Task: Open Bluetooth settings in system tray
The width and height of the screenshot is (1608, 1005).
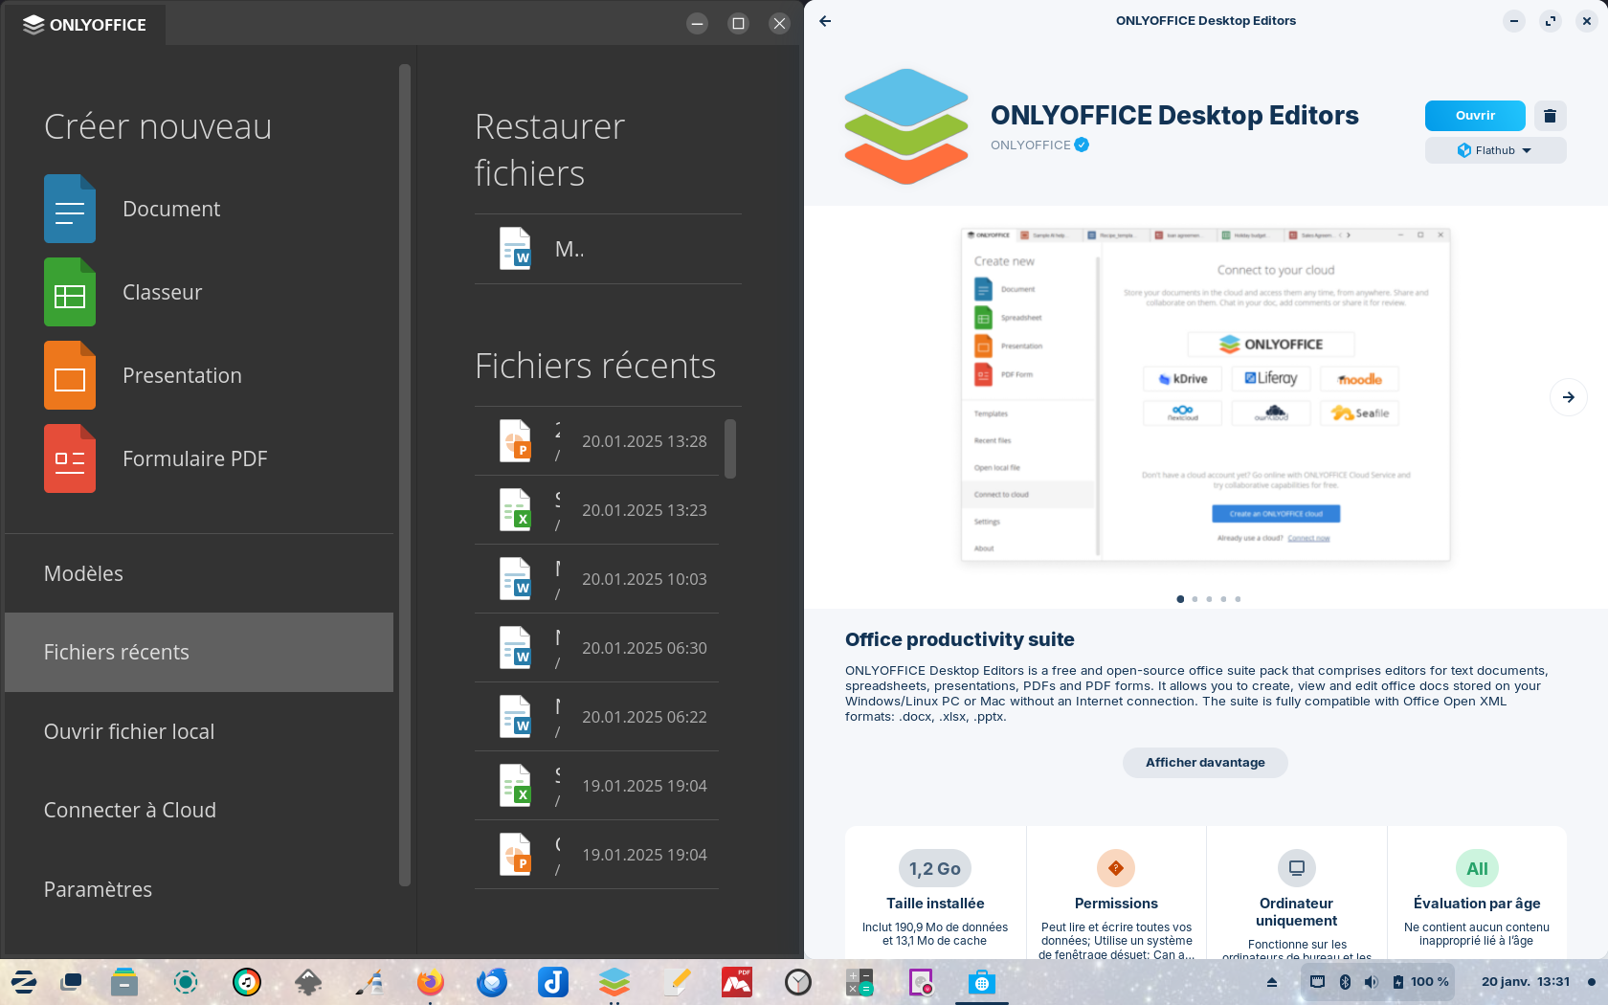Action: pos(1345,982)
